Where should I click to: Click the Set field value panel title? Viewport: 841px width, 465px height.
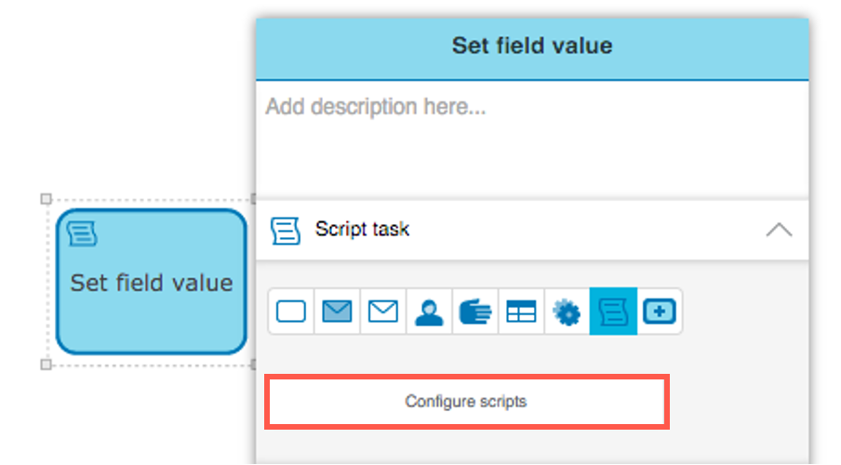pyautogui.click(x=531, y=46)
